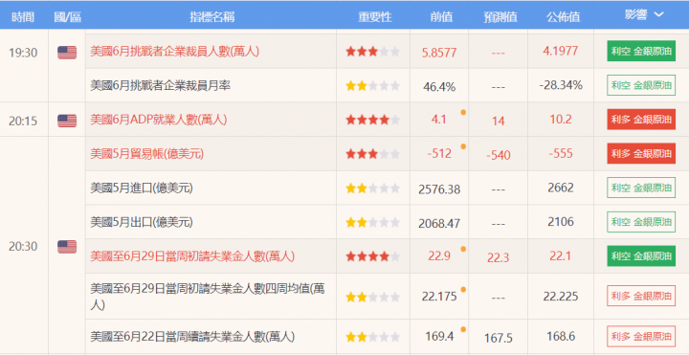Screen dimensions: 689x355
Task: Click forecast value 22.3
Action: [x=499, y=258]
